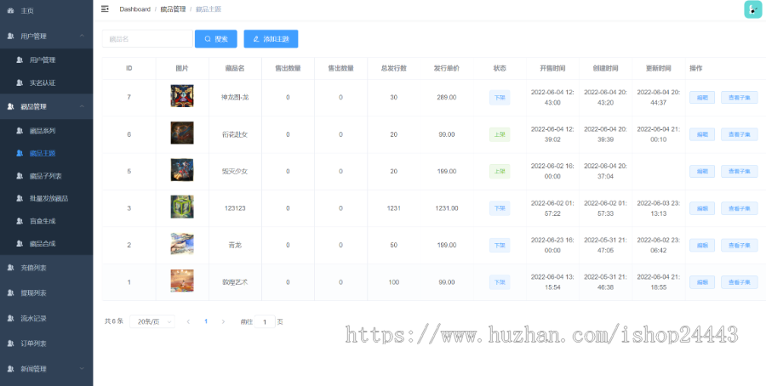Click the icon beside 提现列表
This screenshot has width=766, height=386.
point(11,292)
